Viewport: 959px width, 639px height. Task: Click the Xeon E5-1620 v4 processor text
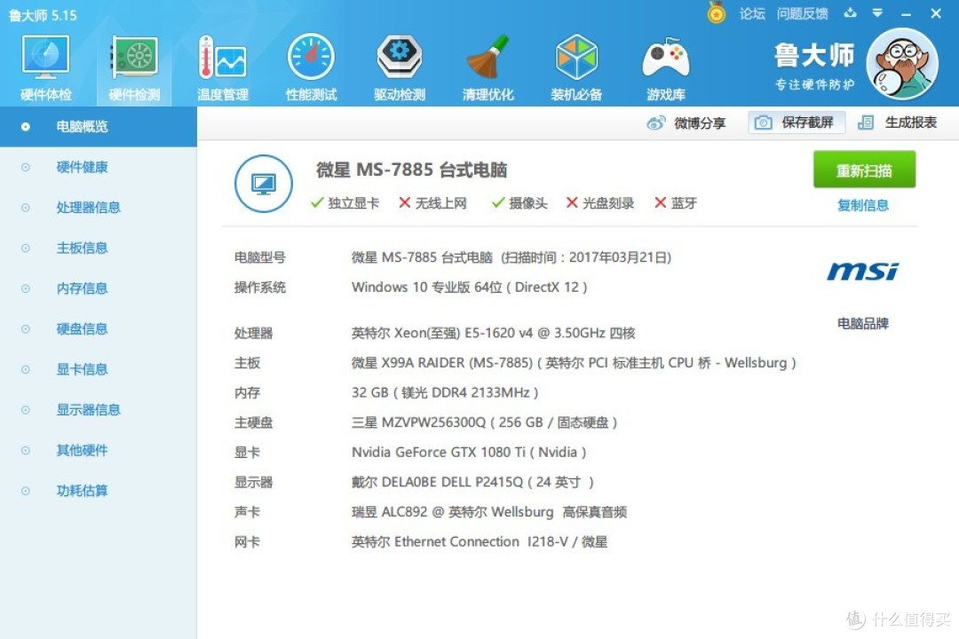[494, 334]
